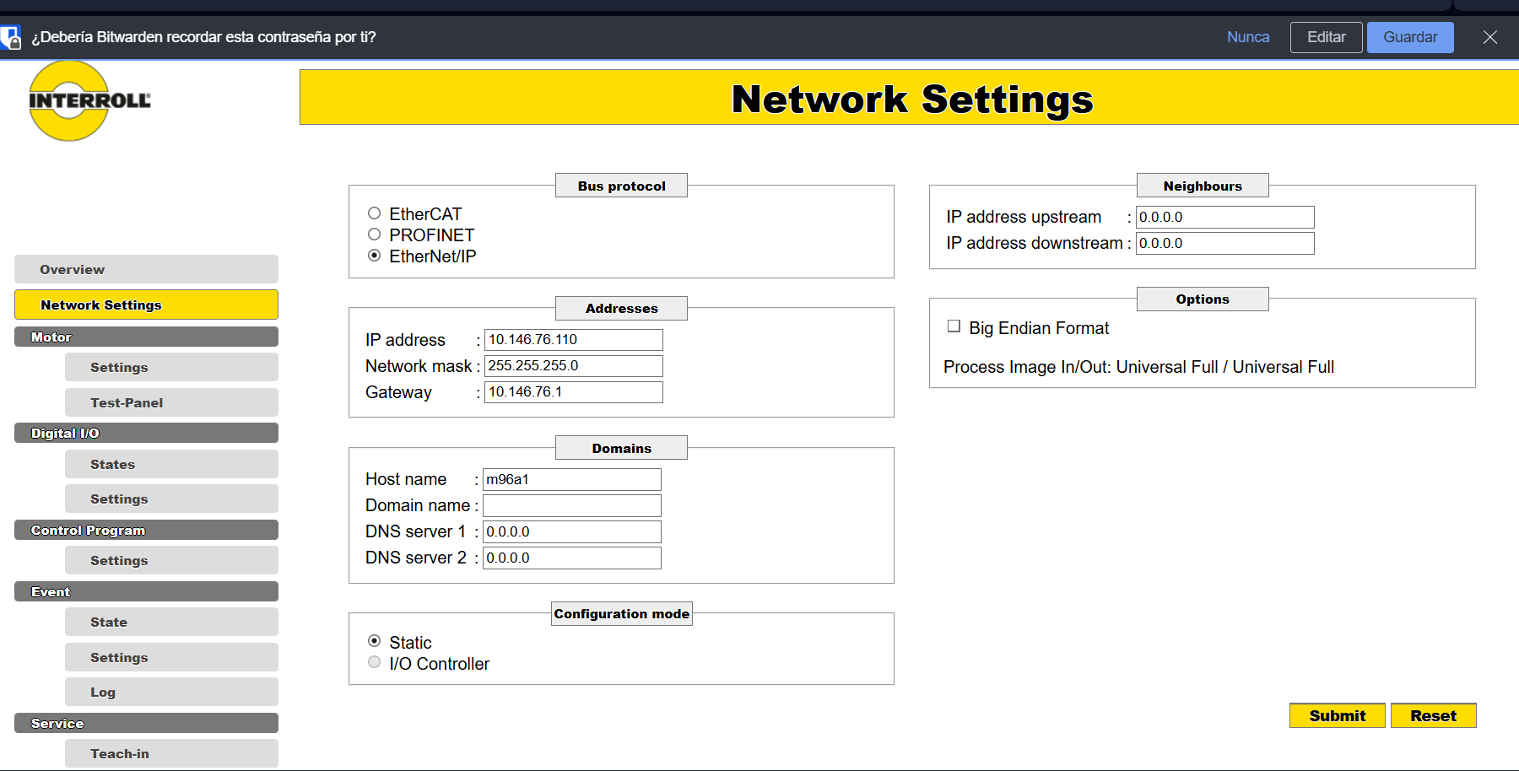
Task: Choose Static configuration mode
Action: click(x=375, y=641)
